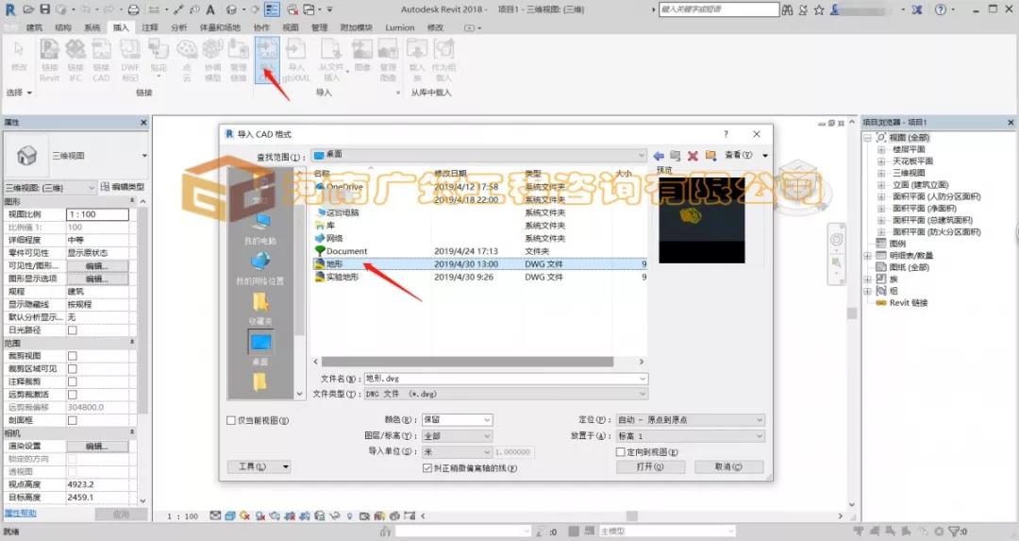
Task: Click the Manage Images ribbon icon
Action: pos(388,59)
